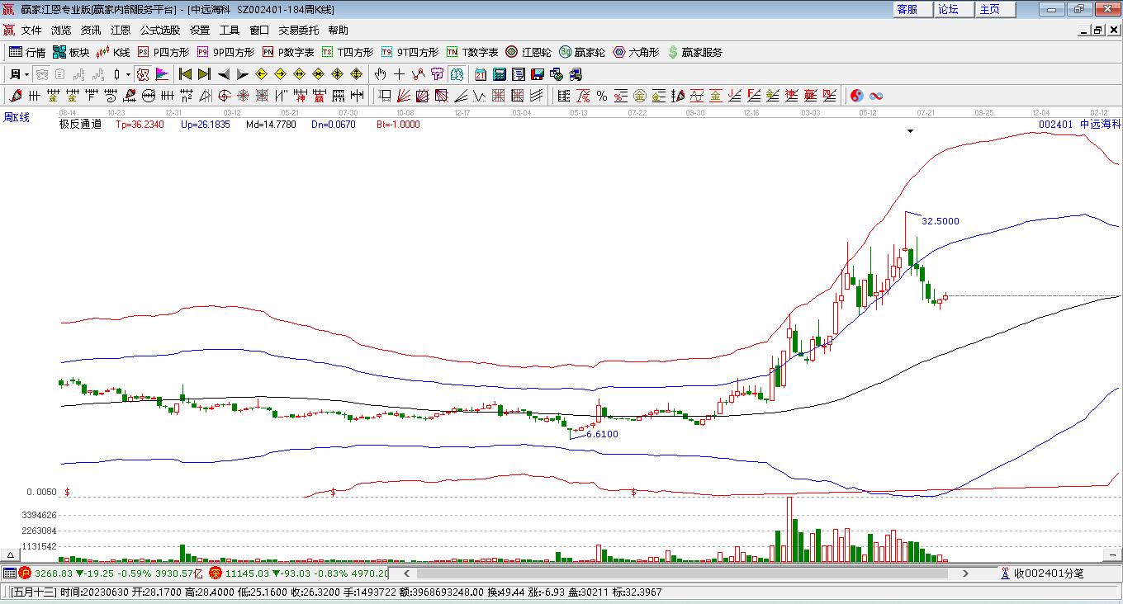The height and width of the screenshot is (604, 1123).
Task: Open the 工具 menu
Action: 230,31
